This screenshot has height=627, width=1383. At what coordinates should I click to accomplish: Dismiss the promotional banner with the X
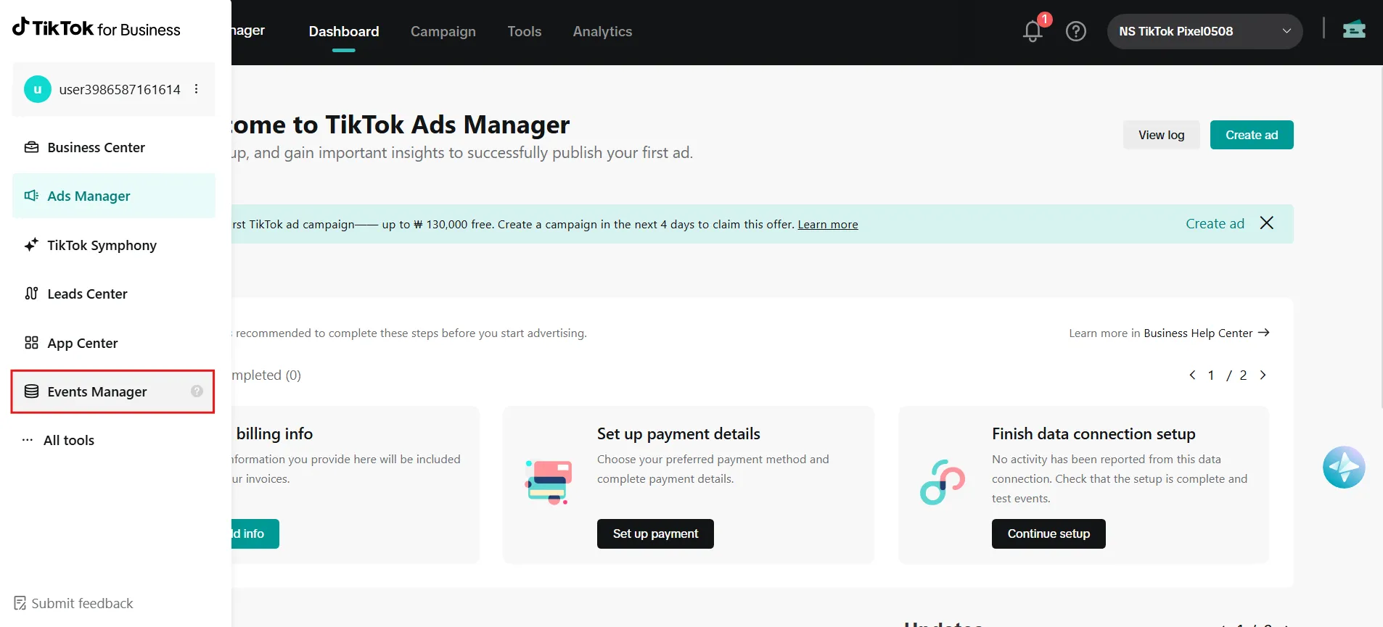tap(1267, 223)
